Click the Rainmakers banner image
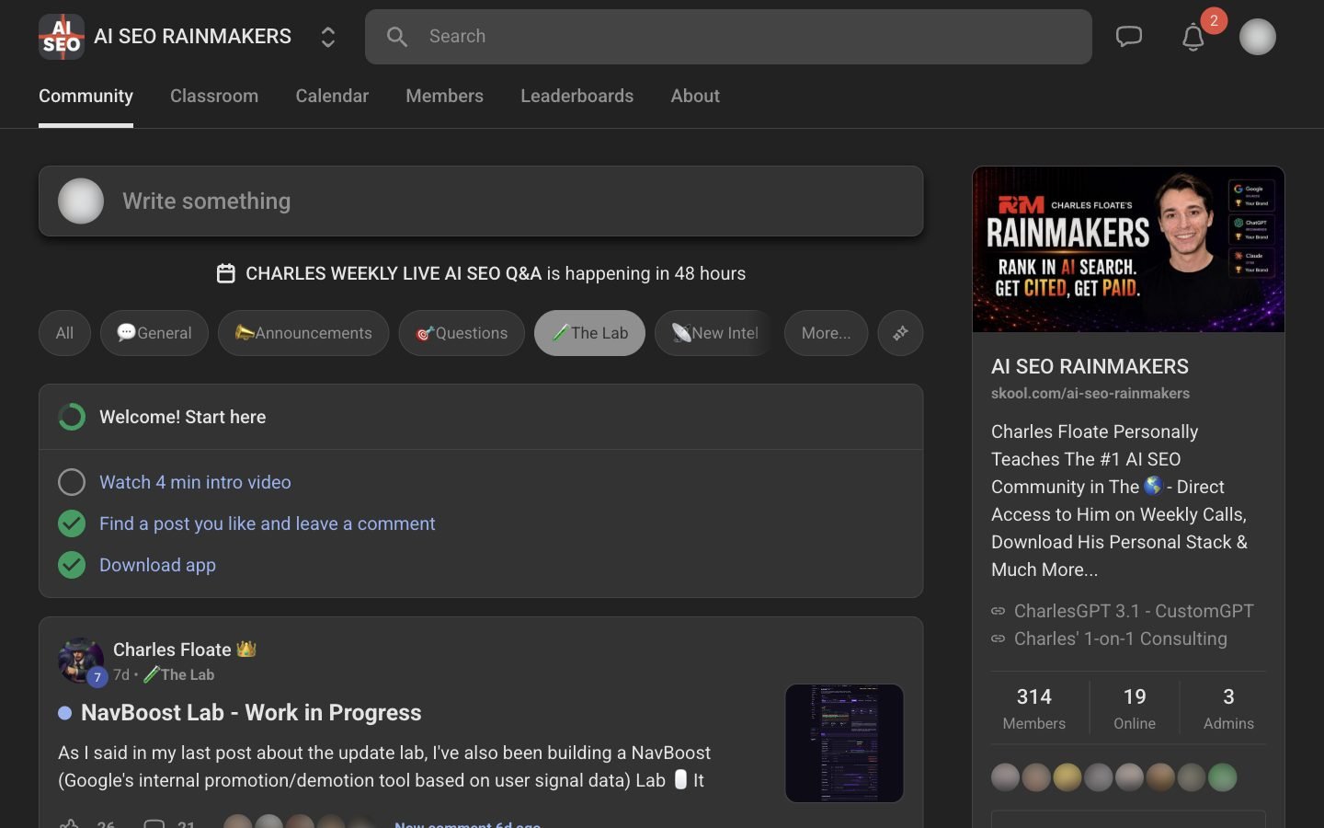 [x=1128, y=249]
